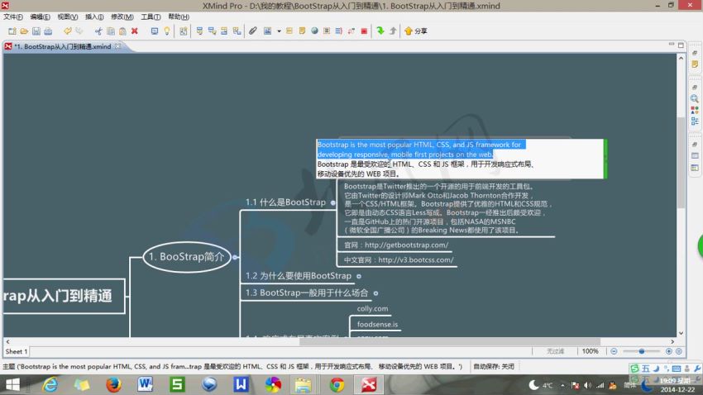Open the 官网 getbootstrap.com link

click(396, 245)
